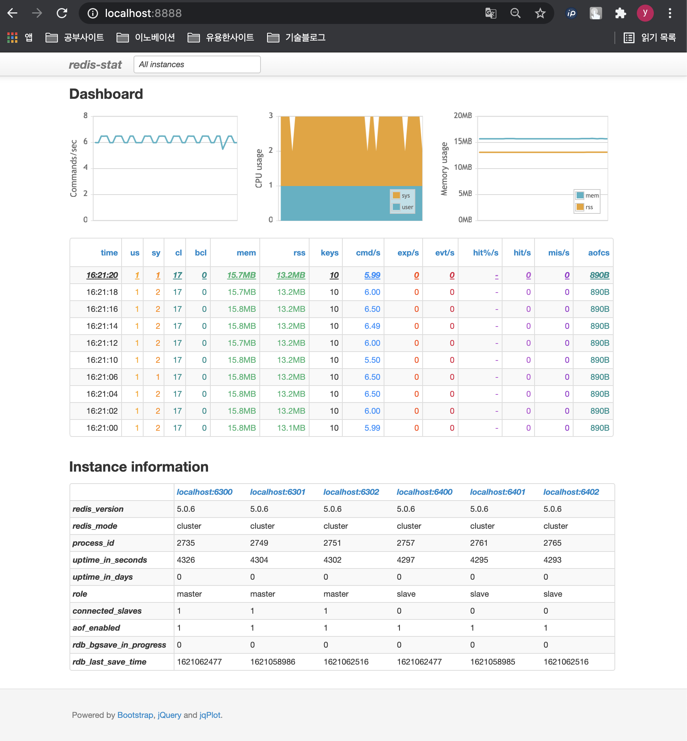
Task: Click the CPU usage chart area
Action: tap(351, 168)
